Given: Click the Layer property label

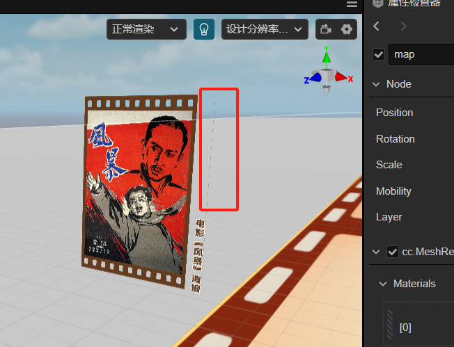Looking at the screenshot, I should (x=389, y=217).
